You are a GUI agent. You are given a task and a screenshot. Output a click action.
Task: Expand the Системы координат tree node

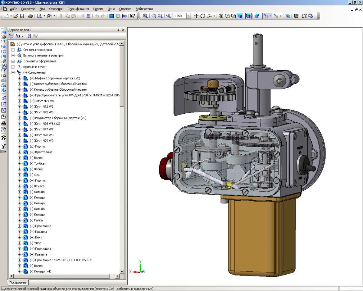pos(13,50)
